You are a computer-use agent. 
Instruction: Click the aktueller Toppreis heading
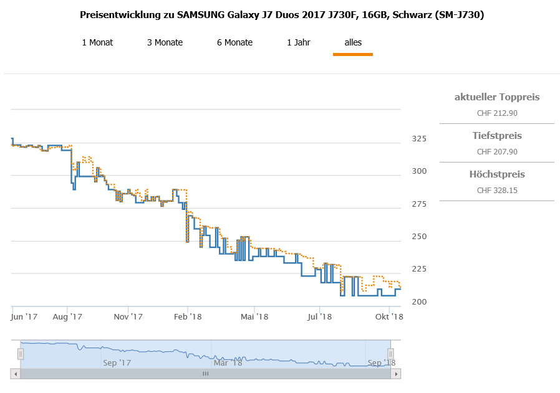(x=497, y=97)
